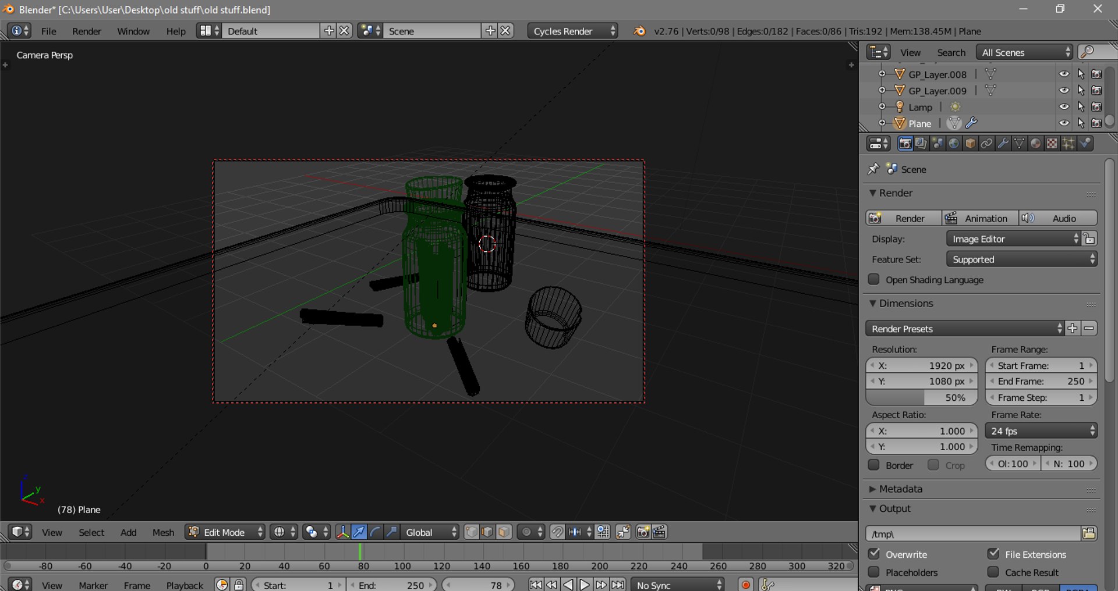Open the Constraints chain-link tab
Image resolution: width=1118 pixels, height=591 pixels.
pos(986,143)
